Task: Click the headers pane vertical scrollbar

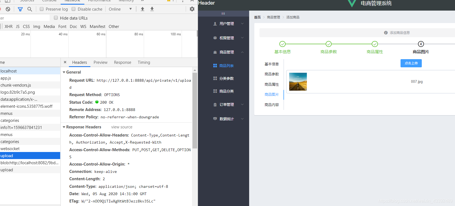Action: [x=195, y=110]
